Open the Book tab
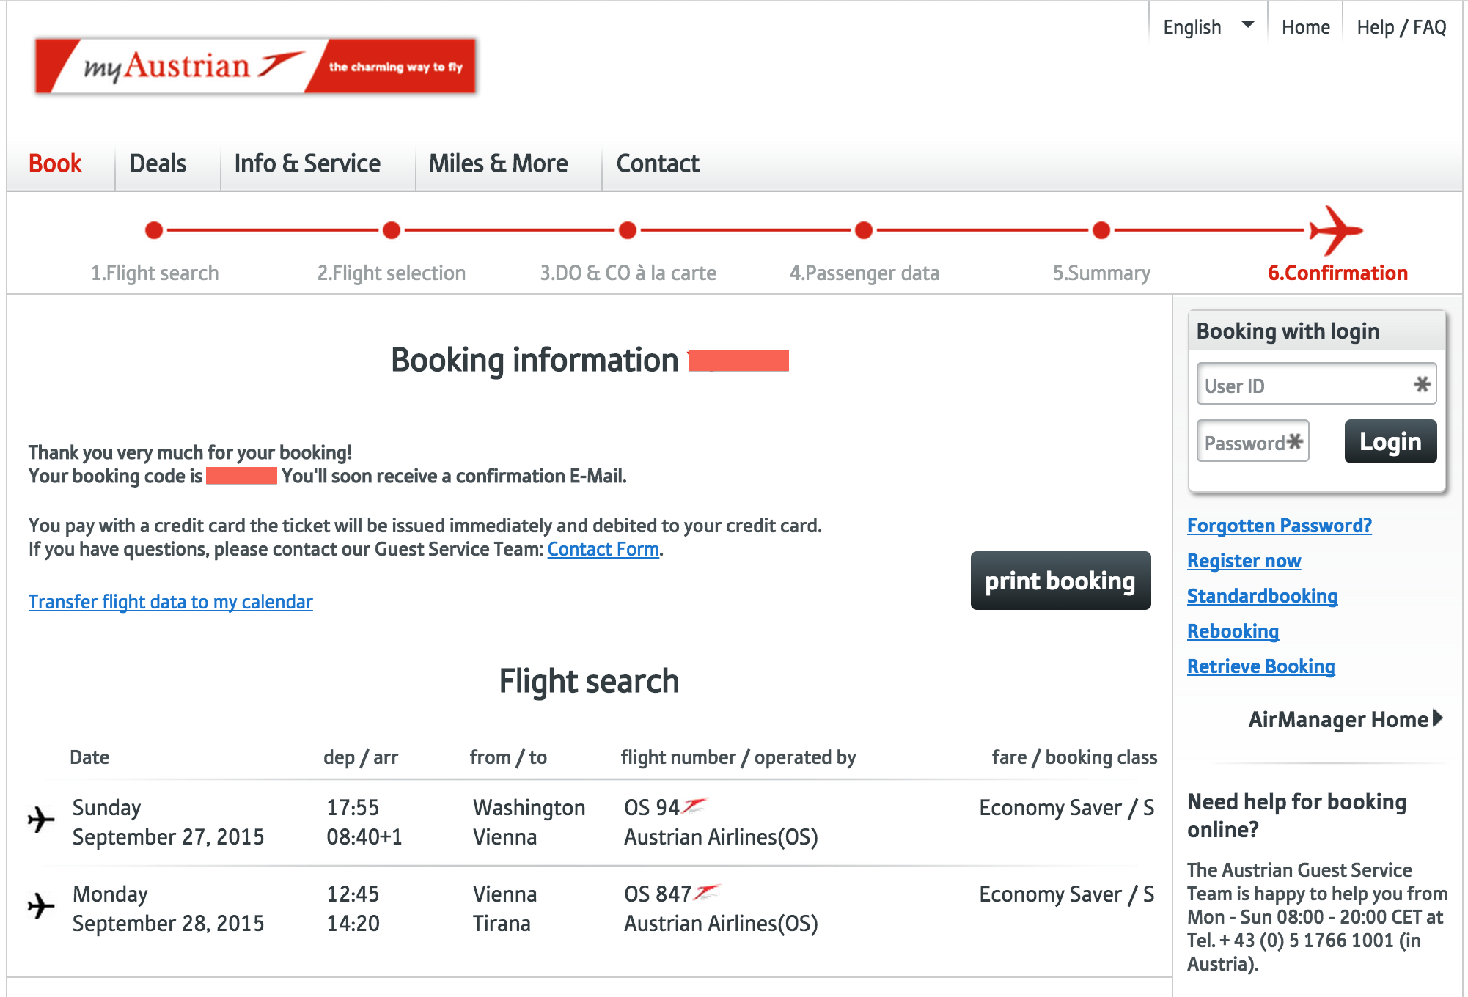Image resolution: width=1468 pixels, height=997 pixels. (x=55, y=163)
